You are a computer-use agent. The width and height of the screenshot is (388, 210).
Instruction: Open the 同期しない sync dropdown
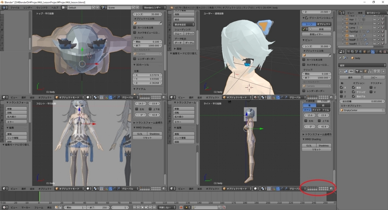167,207
